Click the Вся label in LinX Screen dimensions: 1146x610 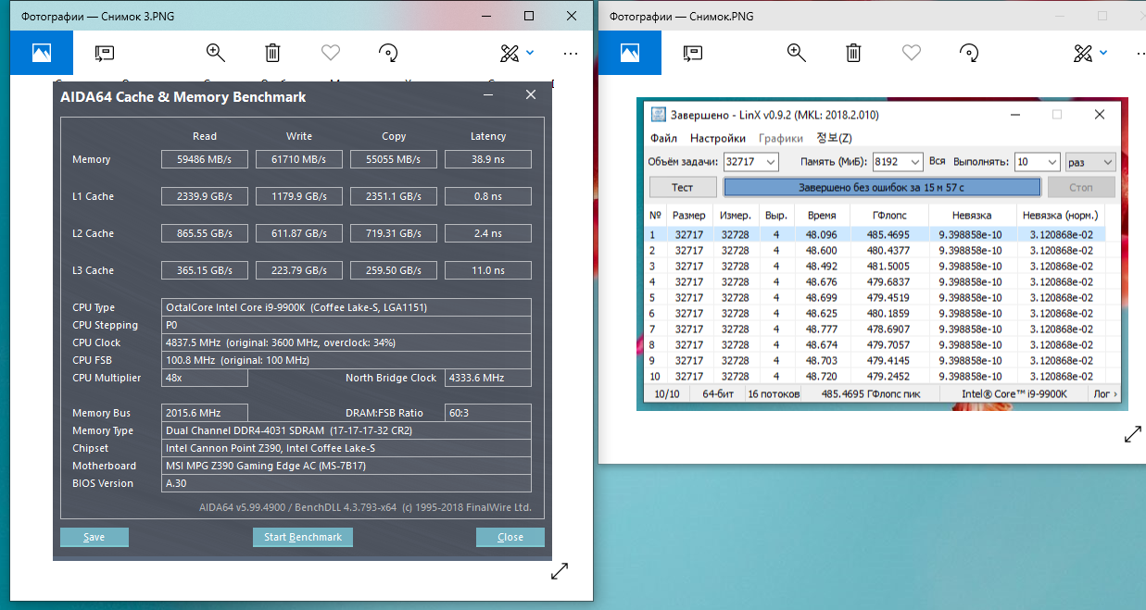(937, 162)
